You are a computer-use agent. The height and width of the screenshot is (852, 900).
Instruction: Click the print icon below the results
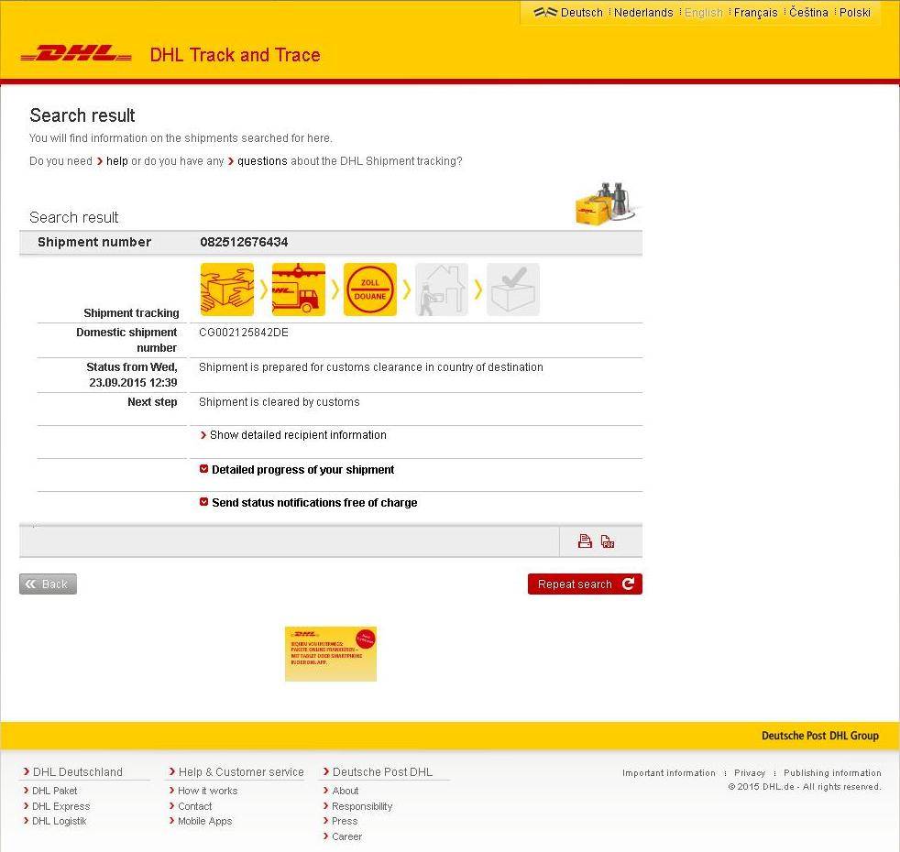coord(585,541)
